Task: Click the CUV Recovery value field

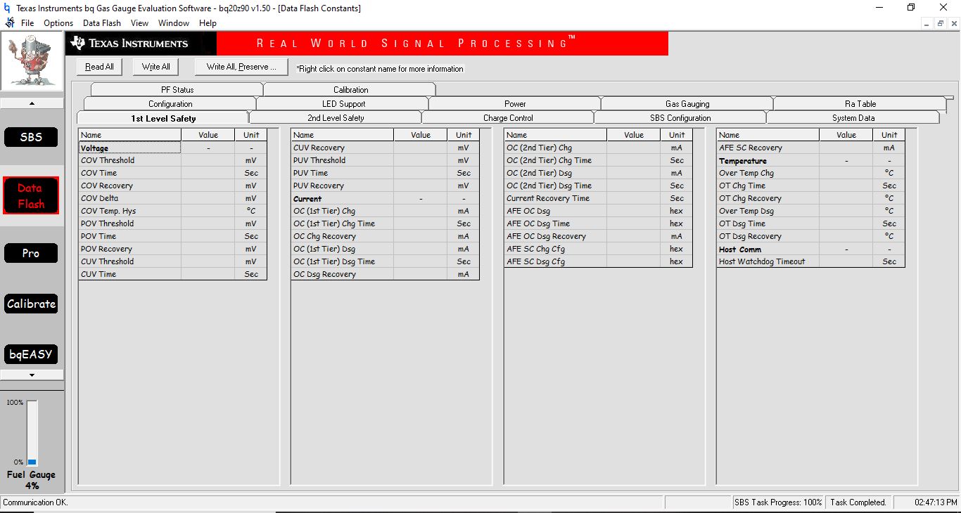Action: (421, 148)
